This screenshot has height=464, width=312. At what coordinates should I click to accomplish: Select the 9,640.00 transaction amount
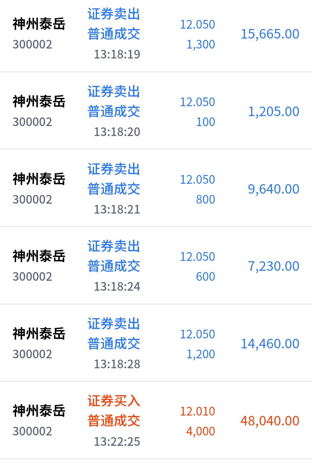(273, 189)
